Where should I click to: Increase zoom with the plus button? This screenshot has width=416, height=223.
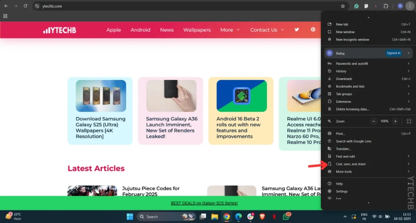pyautogui.click(x=395, y=121)
